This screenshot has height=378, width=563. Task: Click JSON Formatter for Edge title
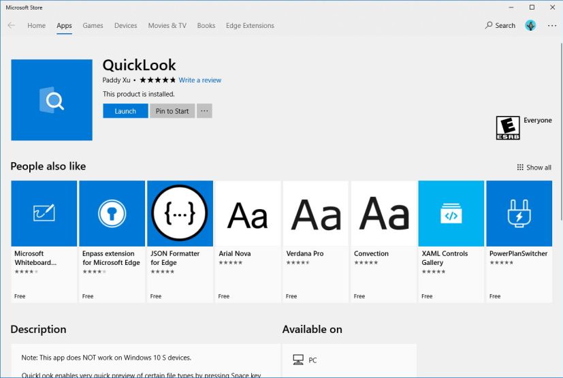coord(175,258)
